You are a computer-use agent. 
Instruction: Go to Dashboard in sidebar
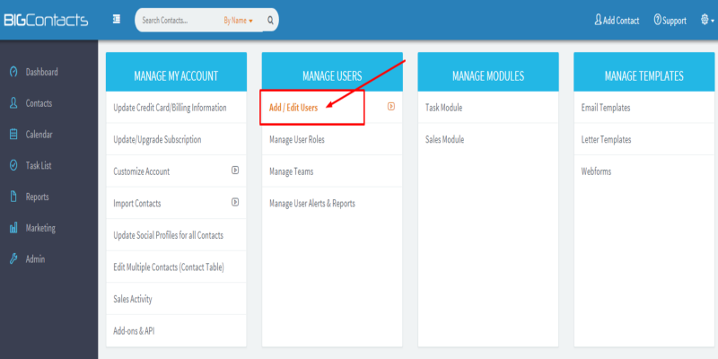click(41, 72)
